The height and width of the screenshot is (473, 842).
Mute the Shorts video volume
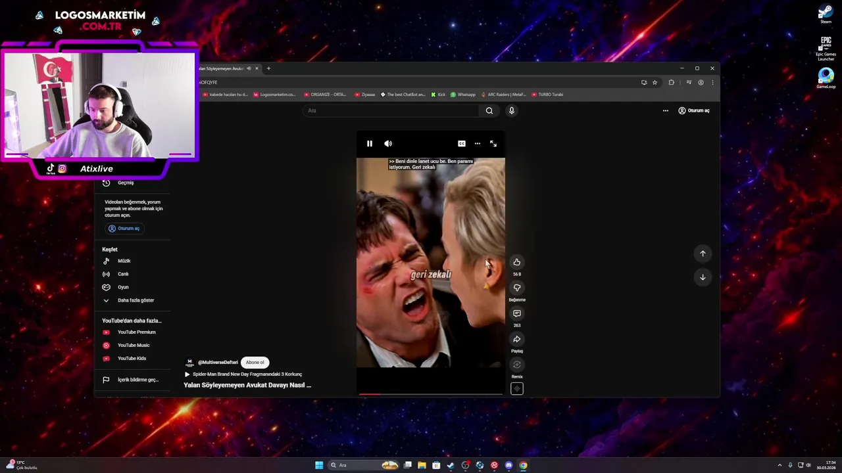[388, 143]
